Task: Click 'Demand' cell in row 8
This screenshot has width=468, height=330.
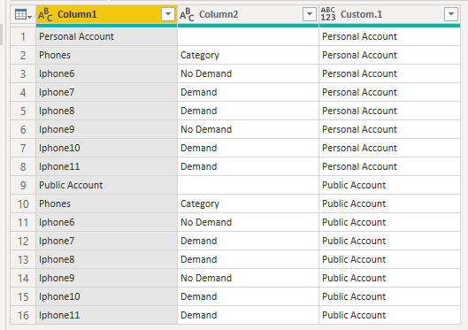Action: pos(248,167)
